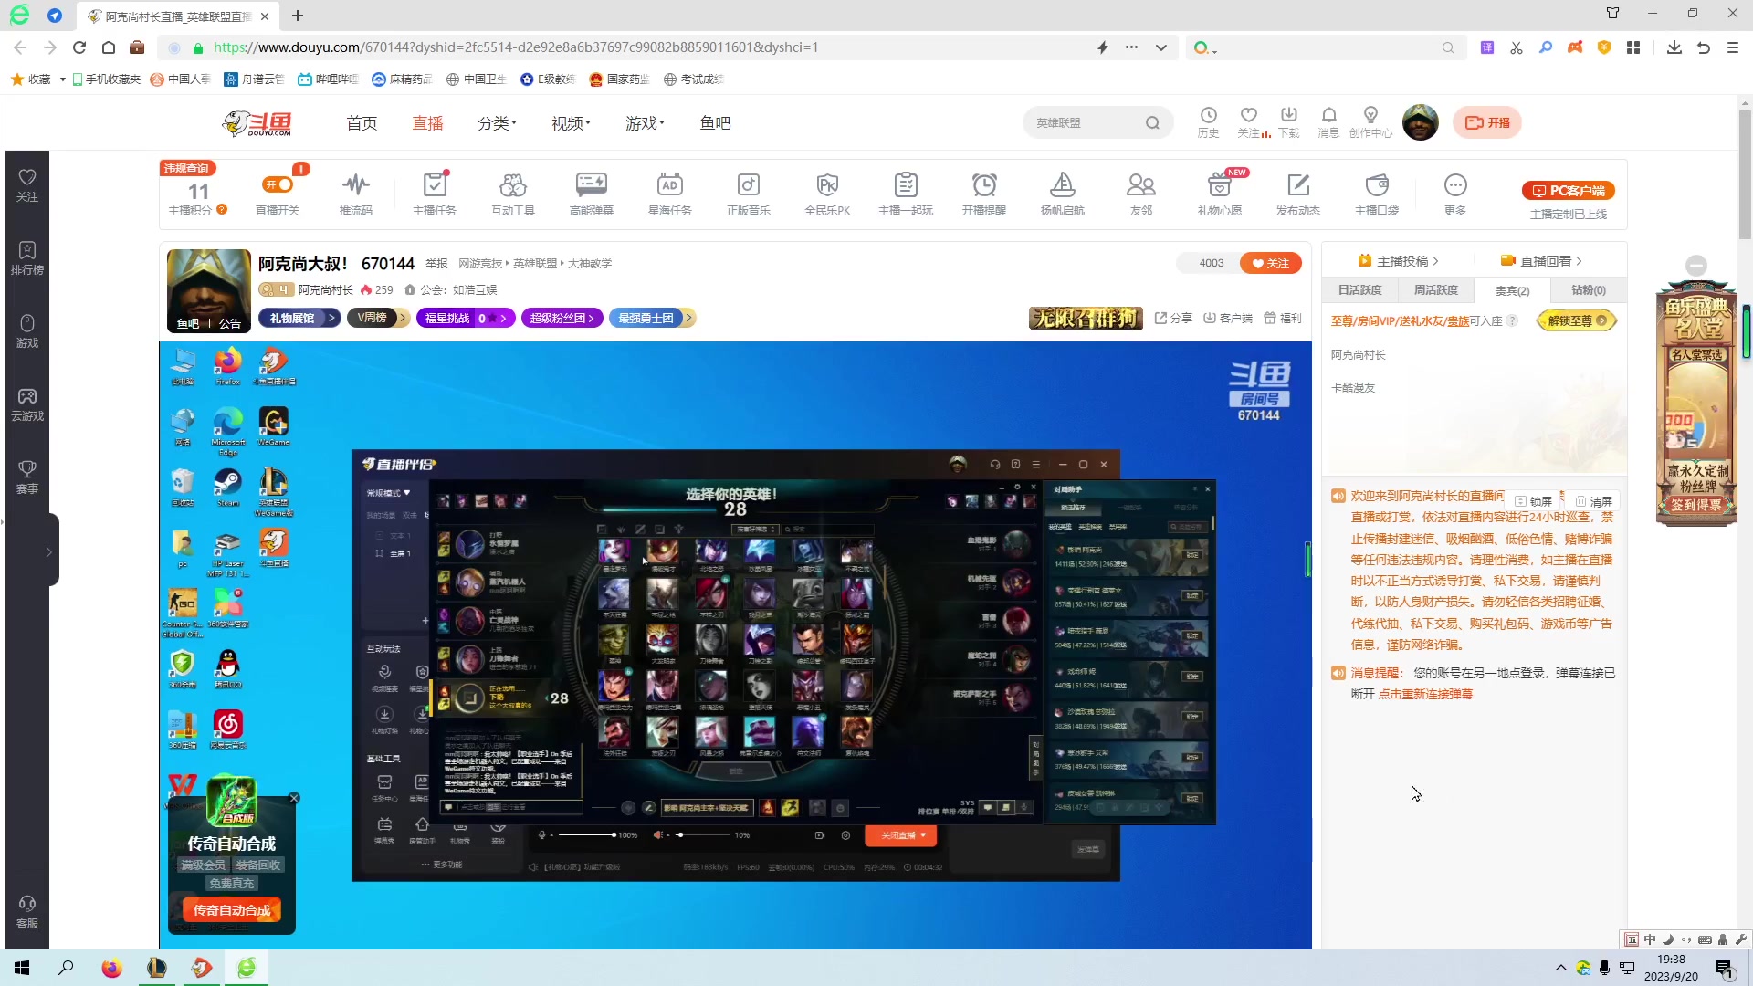Image resolution: width=1753 pixels, height=986 pixels.
Task: Open 客服 headset in left sidebar
Action: tap(27, 912)
